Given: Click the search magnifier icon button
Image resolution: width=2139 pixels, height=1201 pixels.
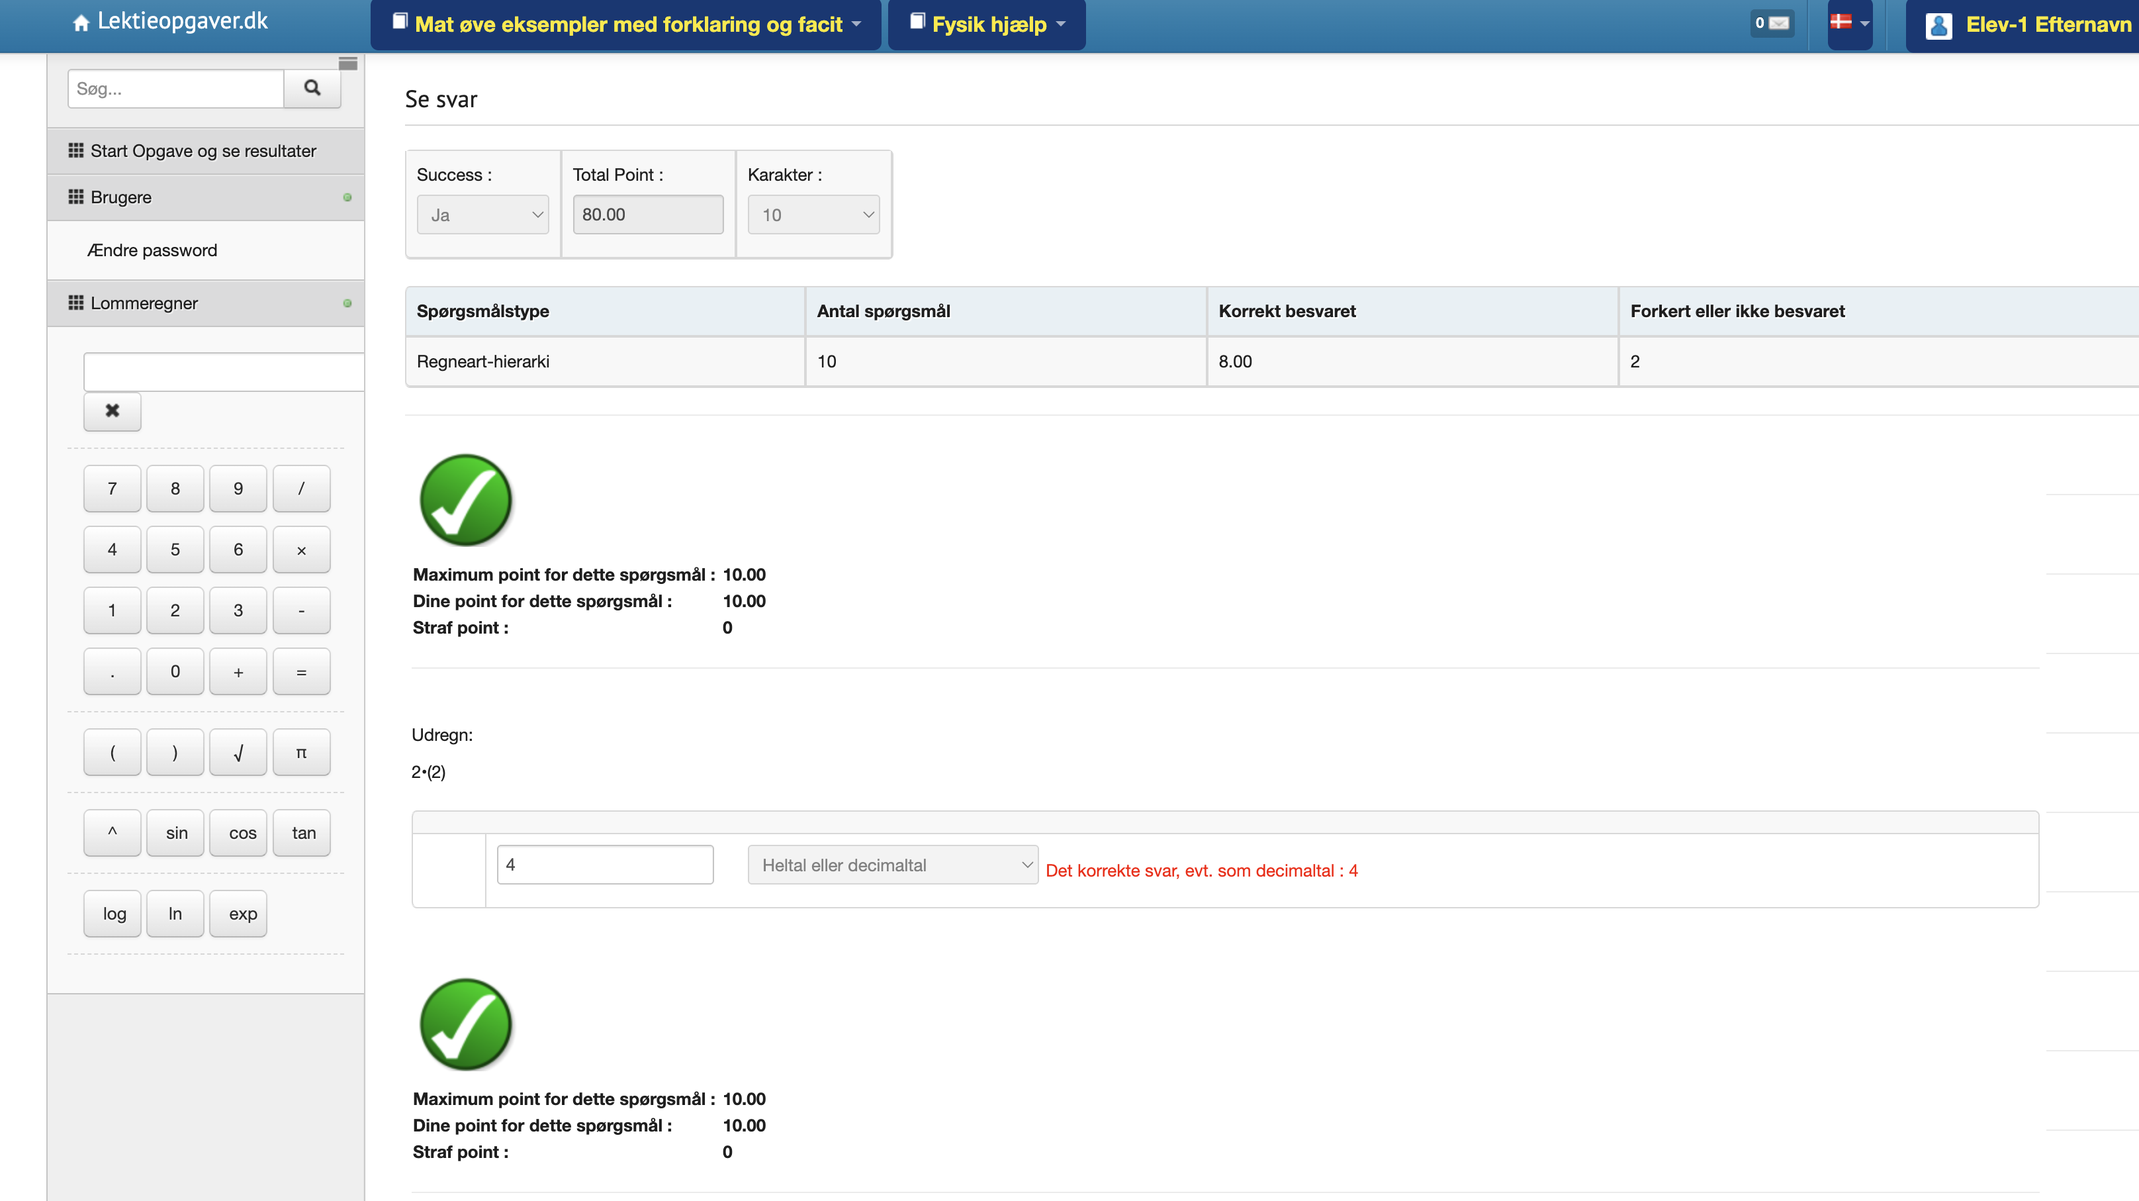Looking at the screenshot, I should (x=312, y=88).
